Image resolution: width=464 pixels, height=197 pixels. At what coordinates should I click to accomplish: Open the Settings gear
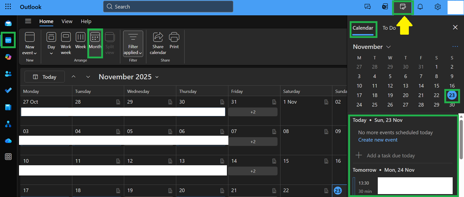pos(438,7)
